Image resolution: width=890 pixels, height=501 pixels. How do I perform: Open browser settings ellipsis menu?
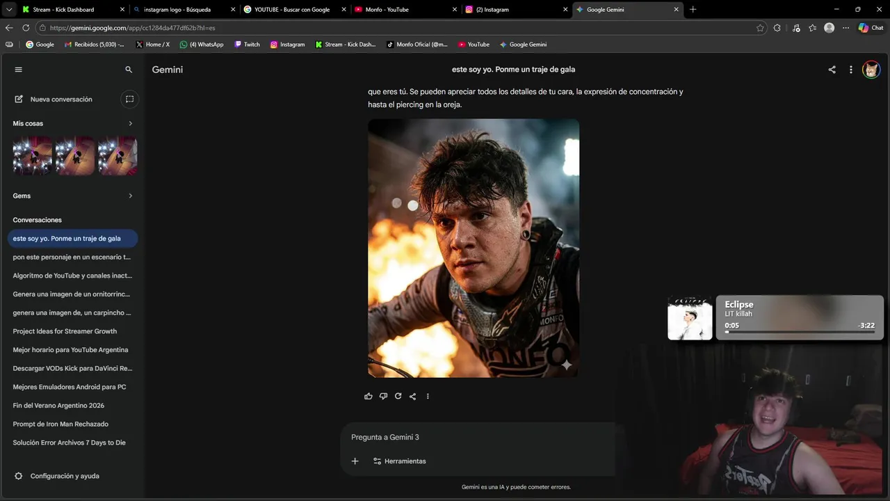(x=845, y=28)
